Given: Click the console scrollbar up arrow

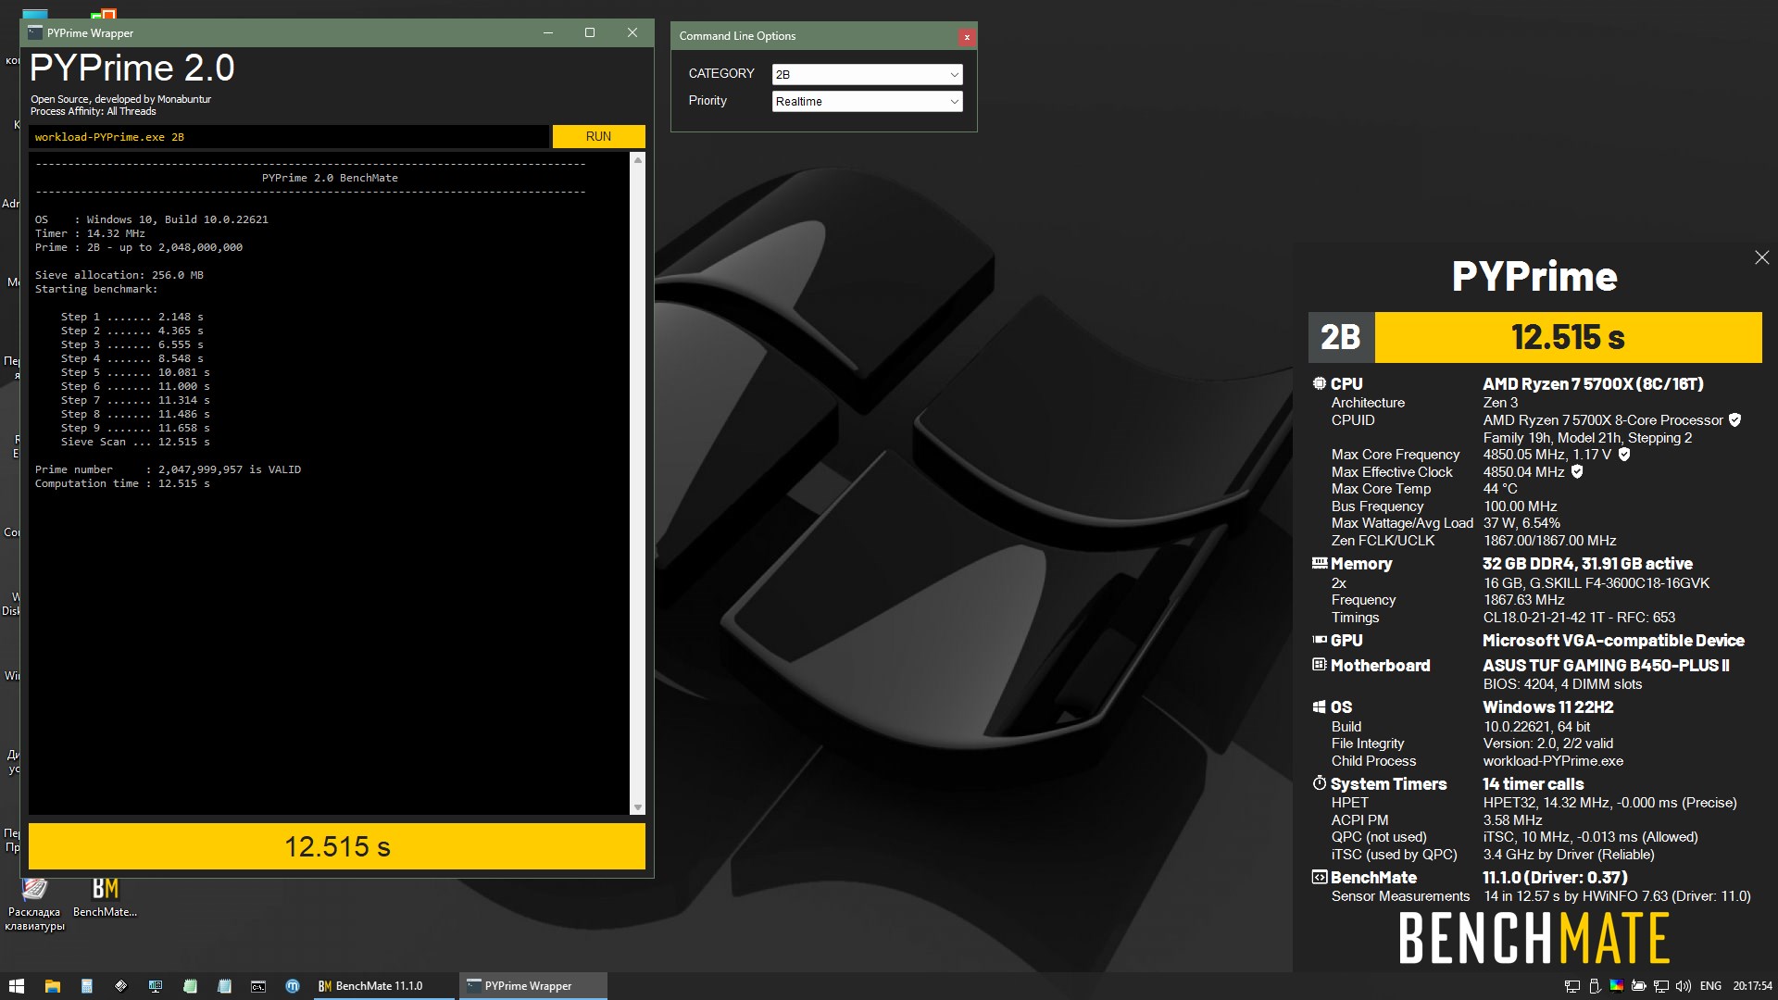Looking at the screenshot, I should [x=637, y=160].
